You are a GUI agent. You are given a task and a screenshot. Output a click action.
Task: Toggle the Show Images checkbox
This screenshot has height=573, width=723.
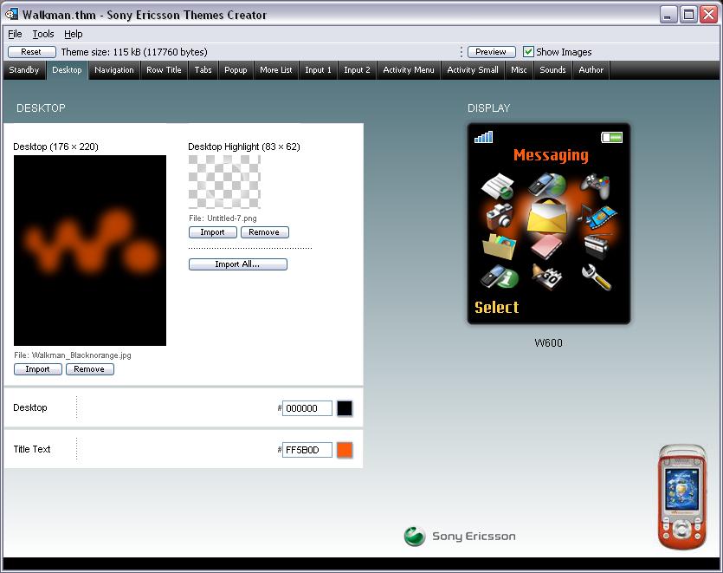click(528, 52)
